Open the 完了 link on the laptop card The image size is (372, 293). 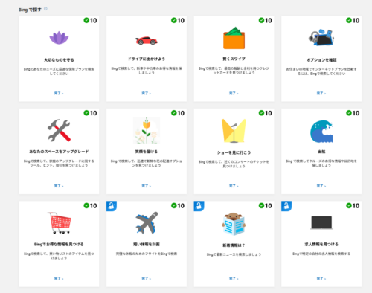coord(321,279)
